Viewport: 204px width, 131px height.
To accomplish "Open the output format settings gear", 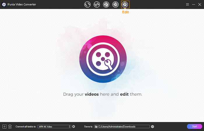I will 74,126.
